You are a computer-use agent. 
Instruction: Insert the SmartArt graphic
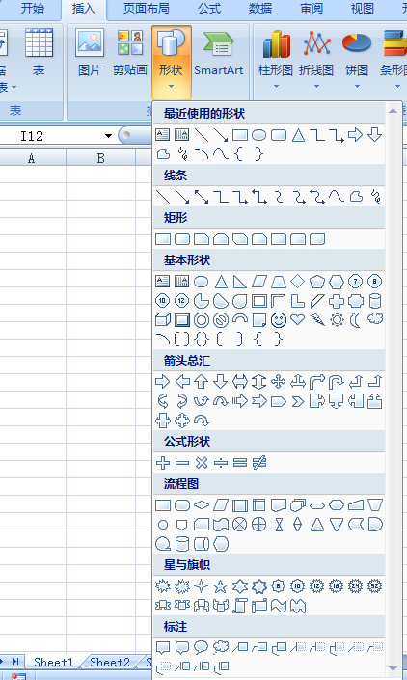point(219,53)
